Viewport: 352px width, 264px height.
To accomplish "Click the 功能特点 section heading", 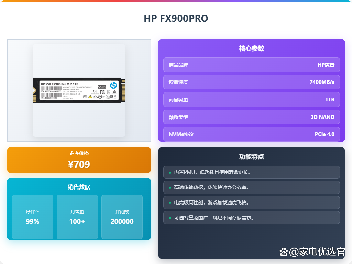I will click(251, 157).
